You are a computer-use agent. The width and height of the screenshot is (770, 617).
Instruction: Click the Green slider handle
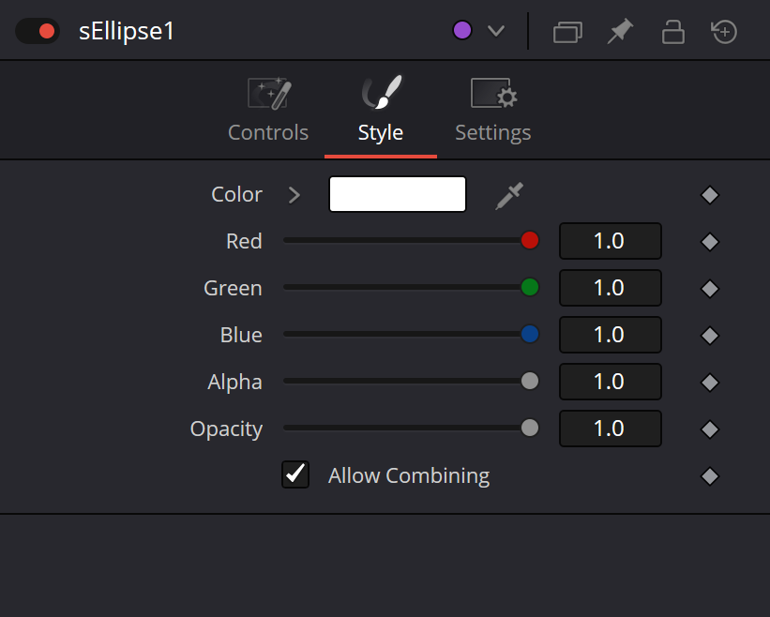530,287
